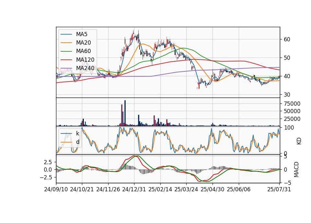The width and height of the screenshot is (311, 223).
Task: Click the volume axis value 25000
Action: click(x=292, y=119)
